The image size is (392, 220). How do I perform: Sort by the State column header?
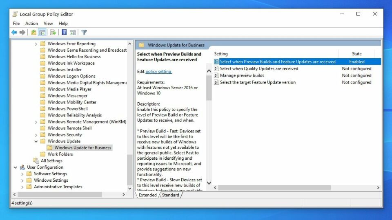(x=357, y=54)
